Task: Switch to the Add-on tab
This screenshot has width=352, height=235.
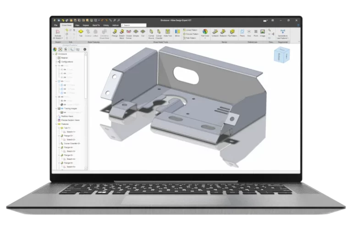Action: (115, 25)
